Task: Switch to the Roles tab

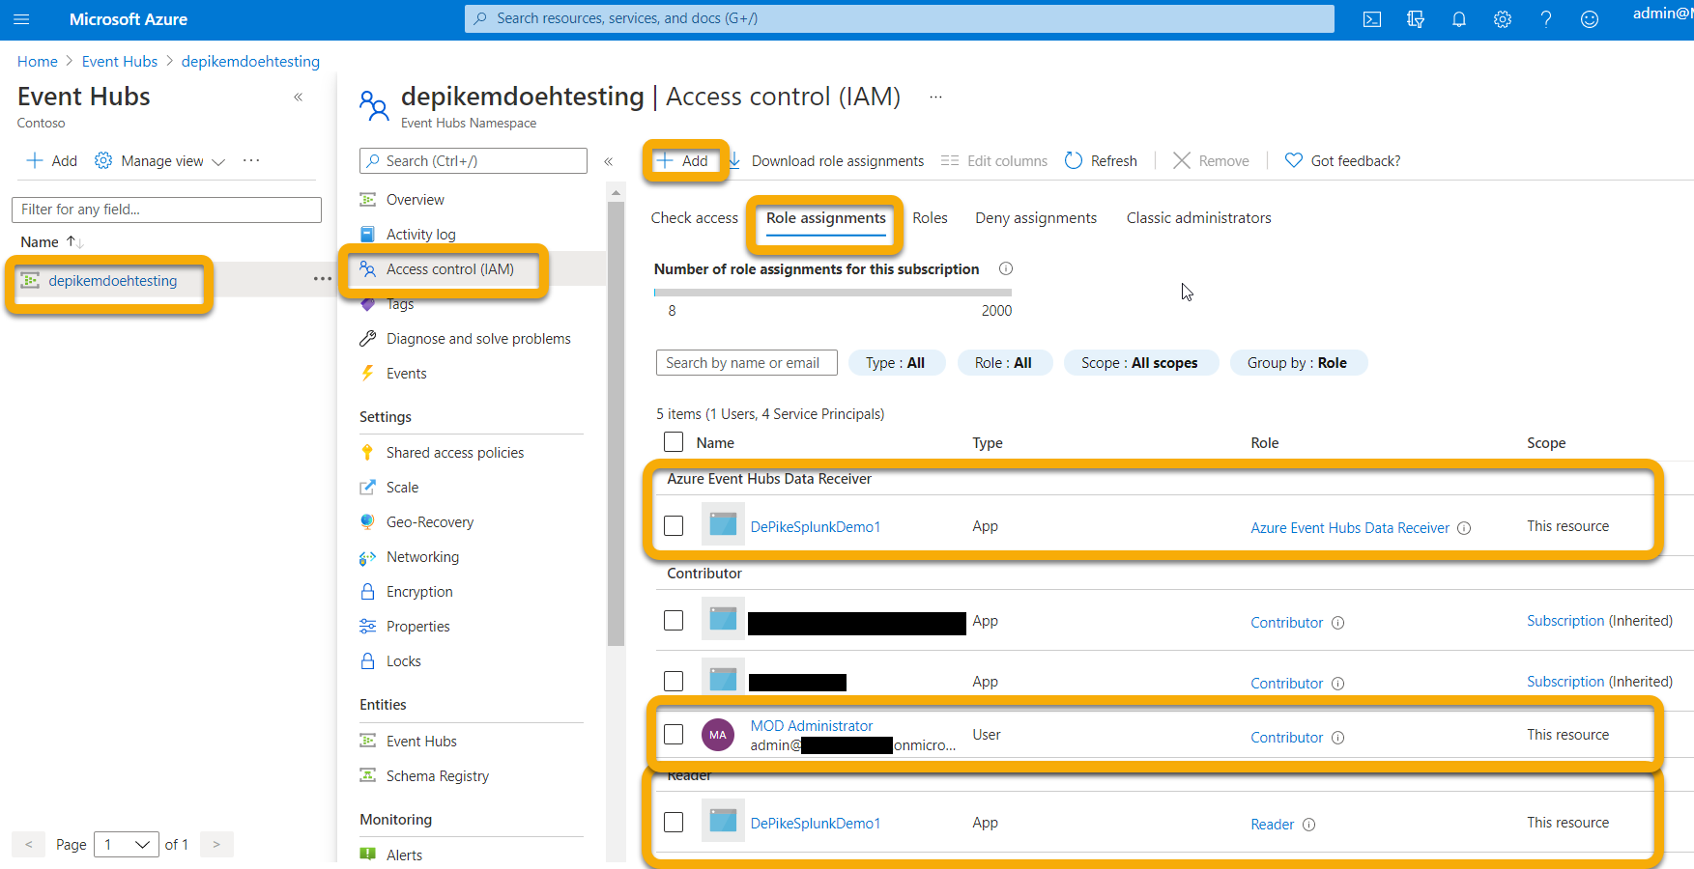Action: (931, 218)
